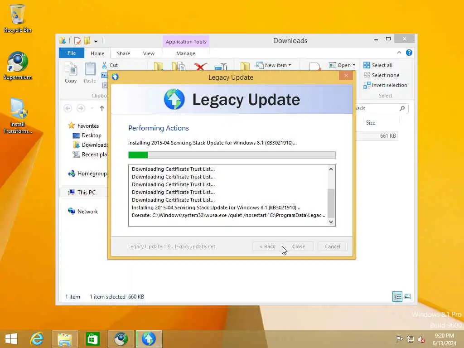Switch to the Manage ribbon tab
The image size is (464, 348).
coord(185,53)
